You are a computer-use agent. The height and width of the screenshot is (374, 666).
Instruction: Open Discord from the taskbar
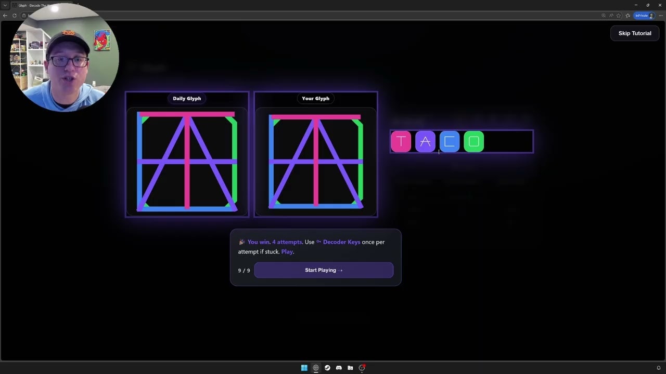(339, 367)
